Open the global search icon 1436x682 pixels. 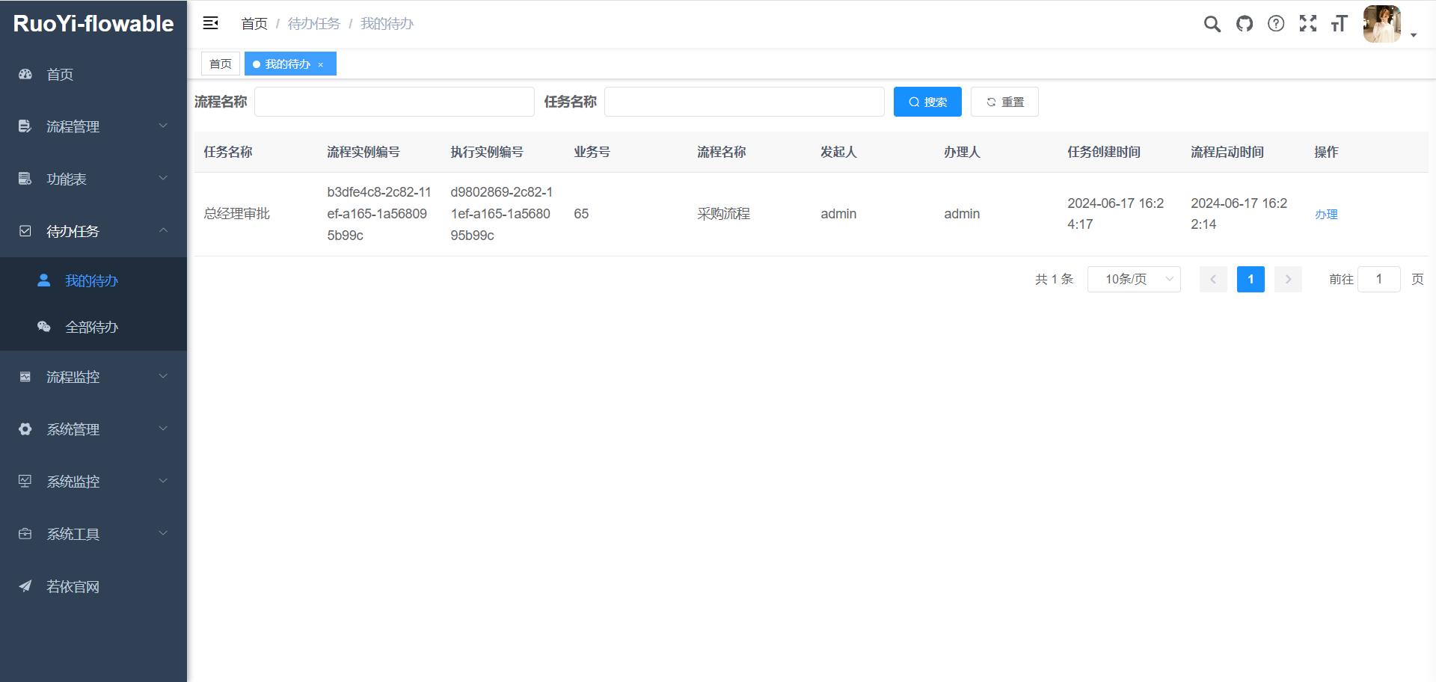[x=1212, y=23]
